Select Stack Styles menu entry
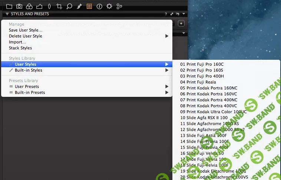 20,48
